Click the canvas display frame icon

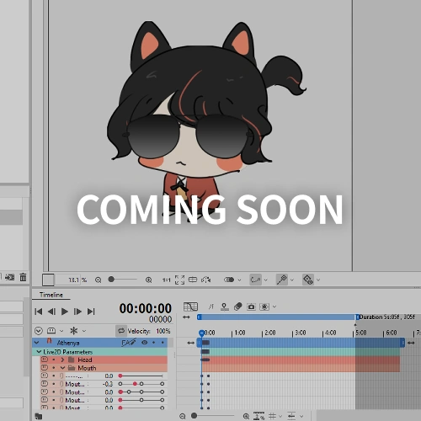coord(193,280)
